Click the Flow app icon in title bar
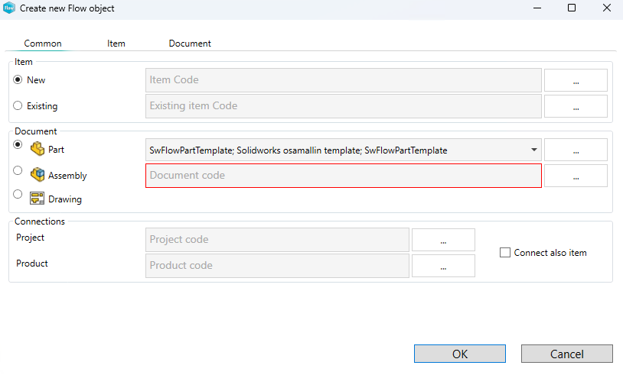This screenshot has width=623, height=375. click(9, 8)
